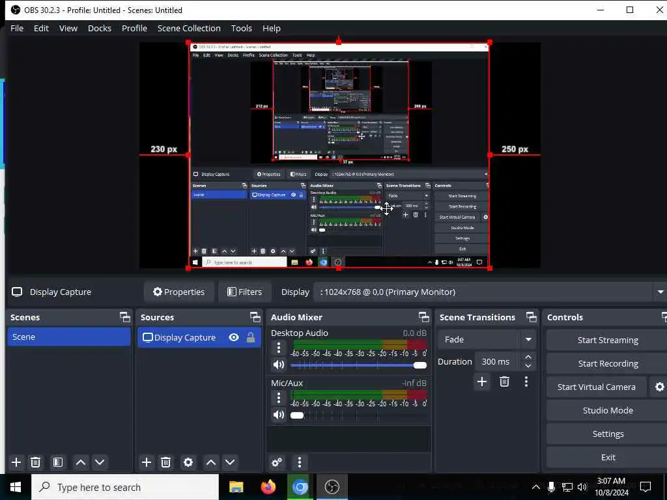
Task: Open the Scene Collection menu
Action: [x=189, y=28]
